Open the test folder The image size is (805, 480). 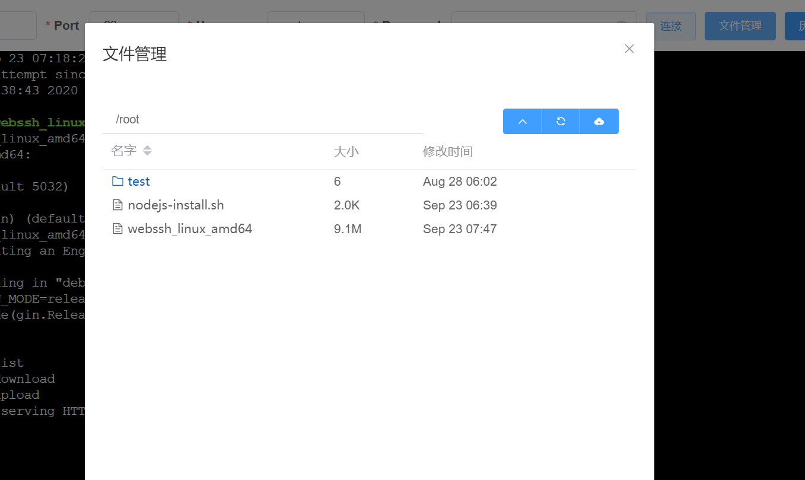pyautogui.click(x=139, y=182)
